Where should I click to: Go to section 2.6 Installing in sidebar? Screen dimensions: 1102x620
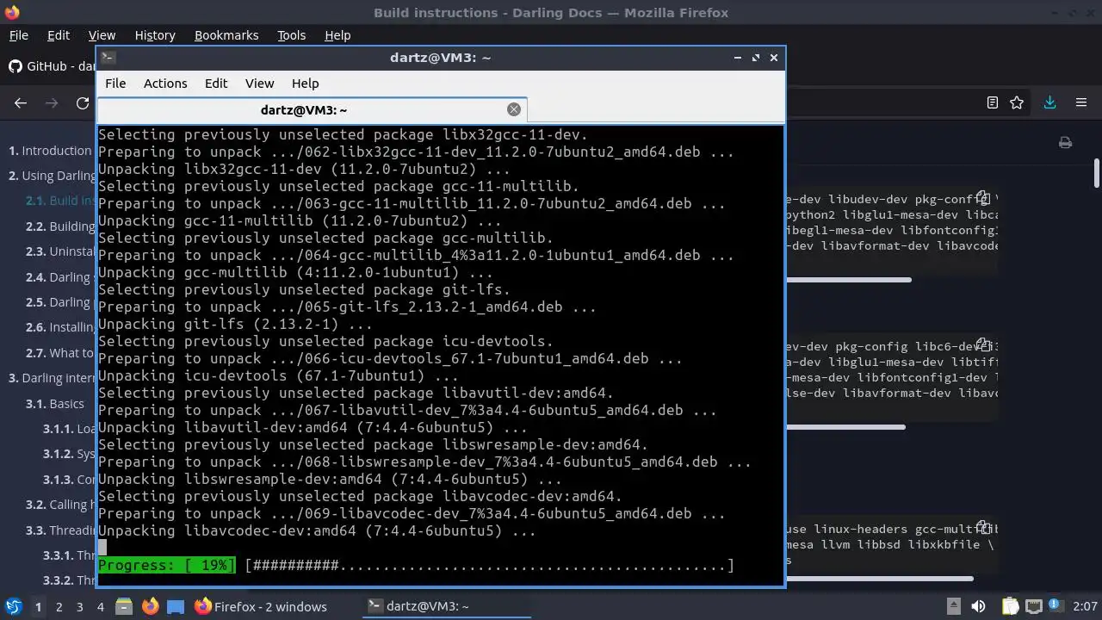(x=60, y=327)
